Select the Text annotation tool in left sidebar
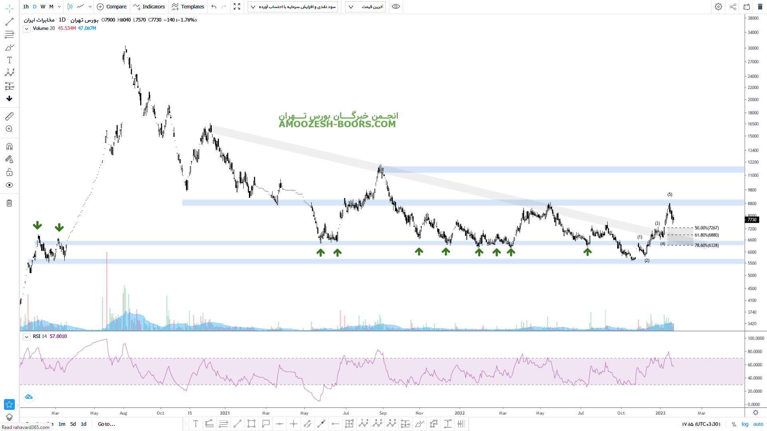 (x=9, y=60)
